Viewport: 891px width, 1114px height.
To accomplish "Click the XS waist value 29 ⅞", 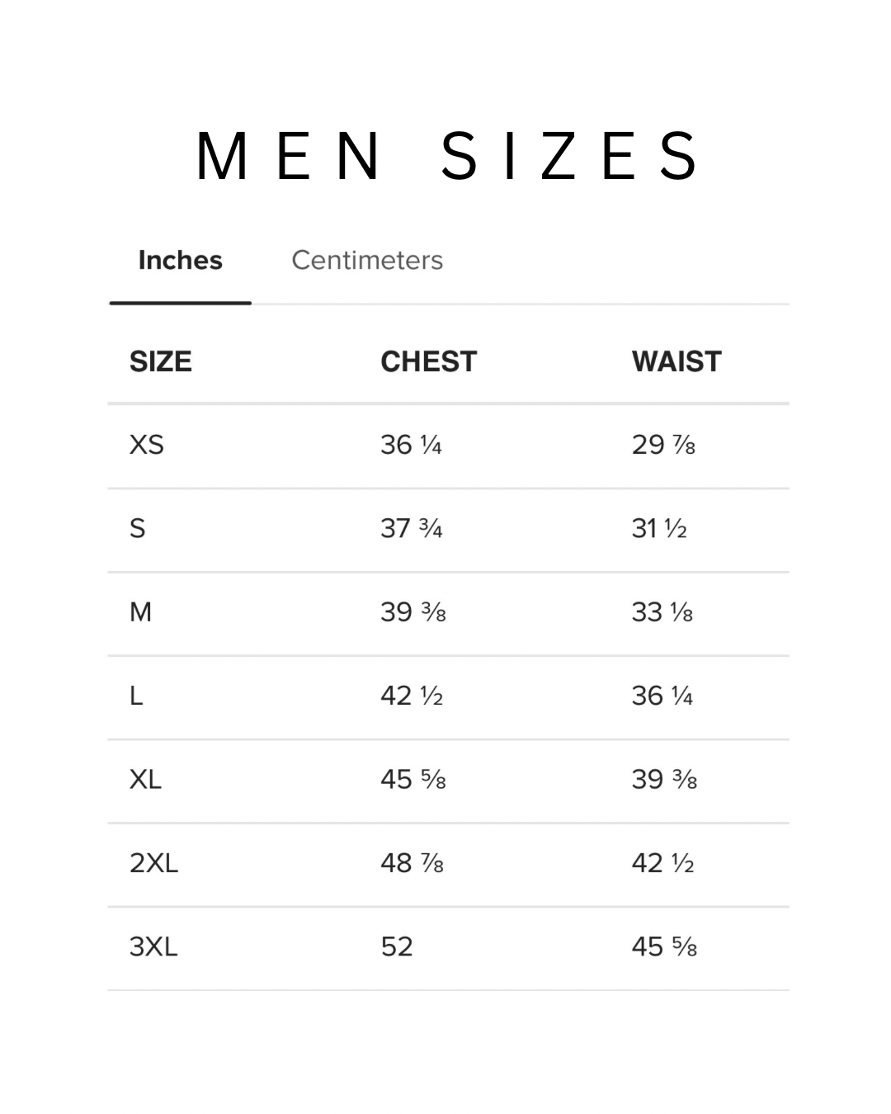I will point(663,446).
